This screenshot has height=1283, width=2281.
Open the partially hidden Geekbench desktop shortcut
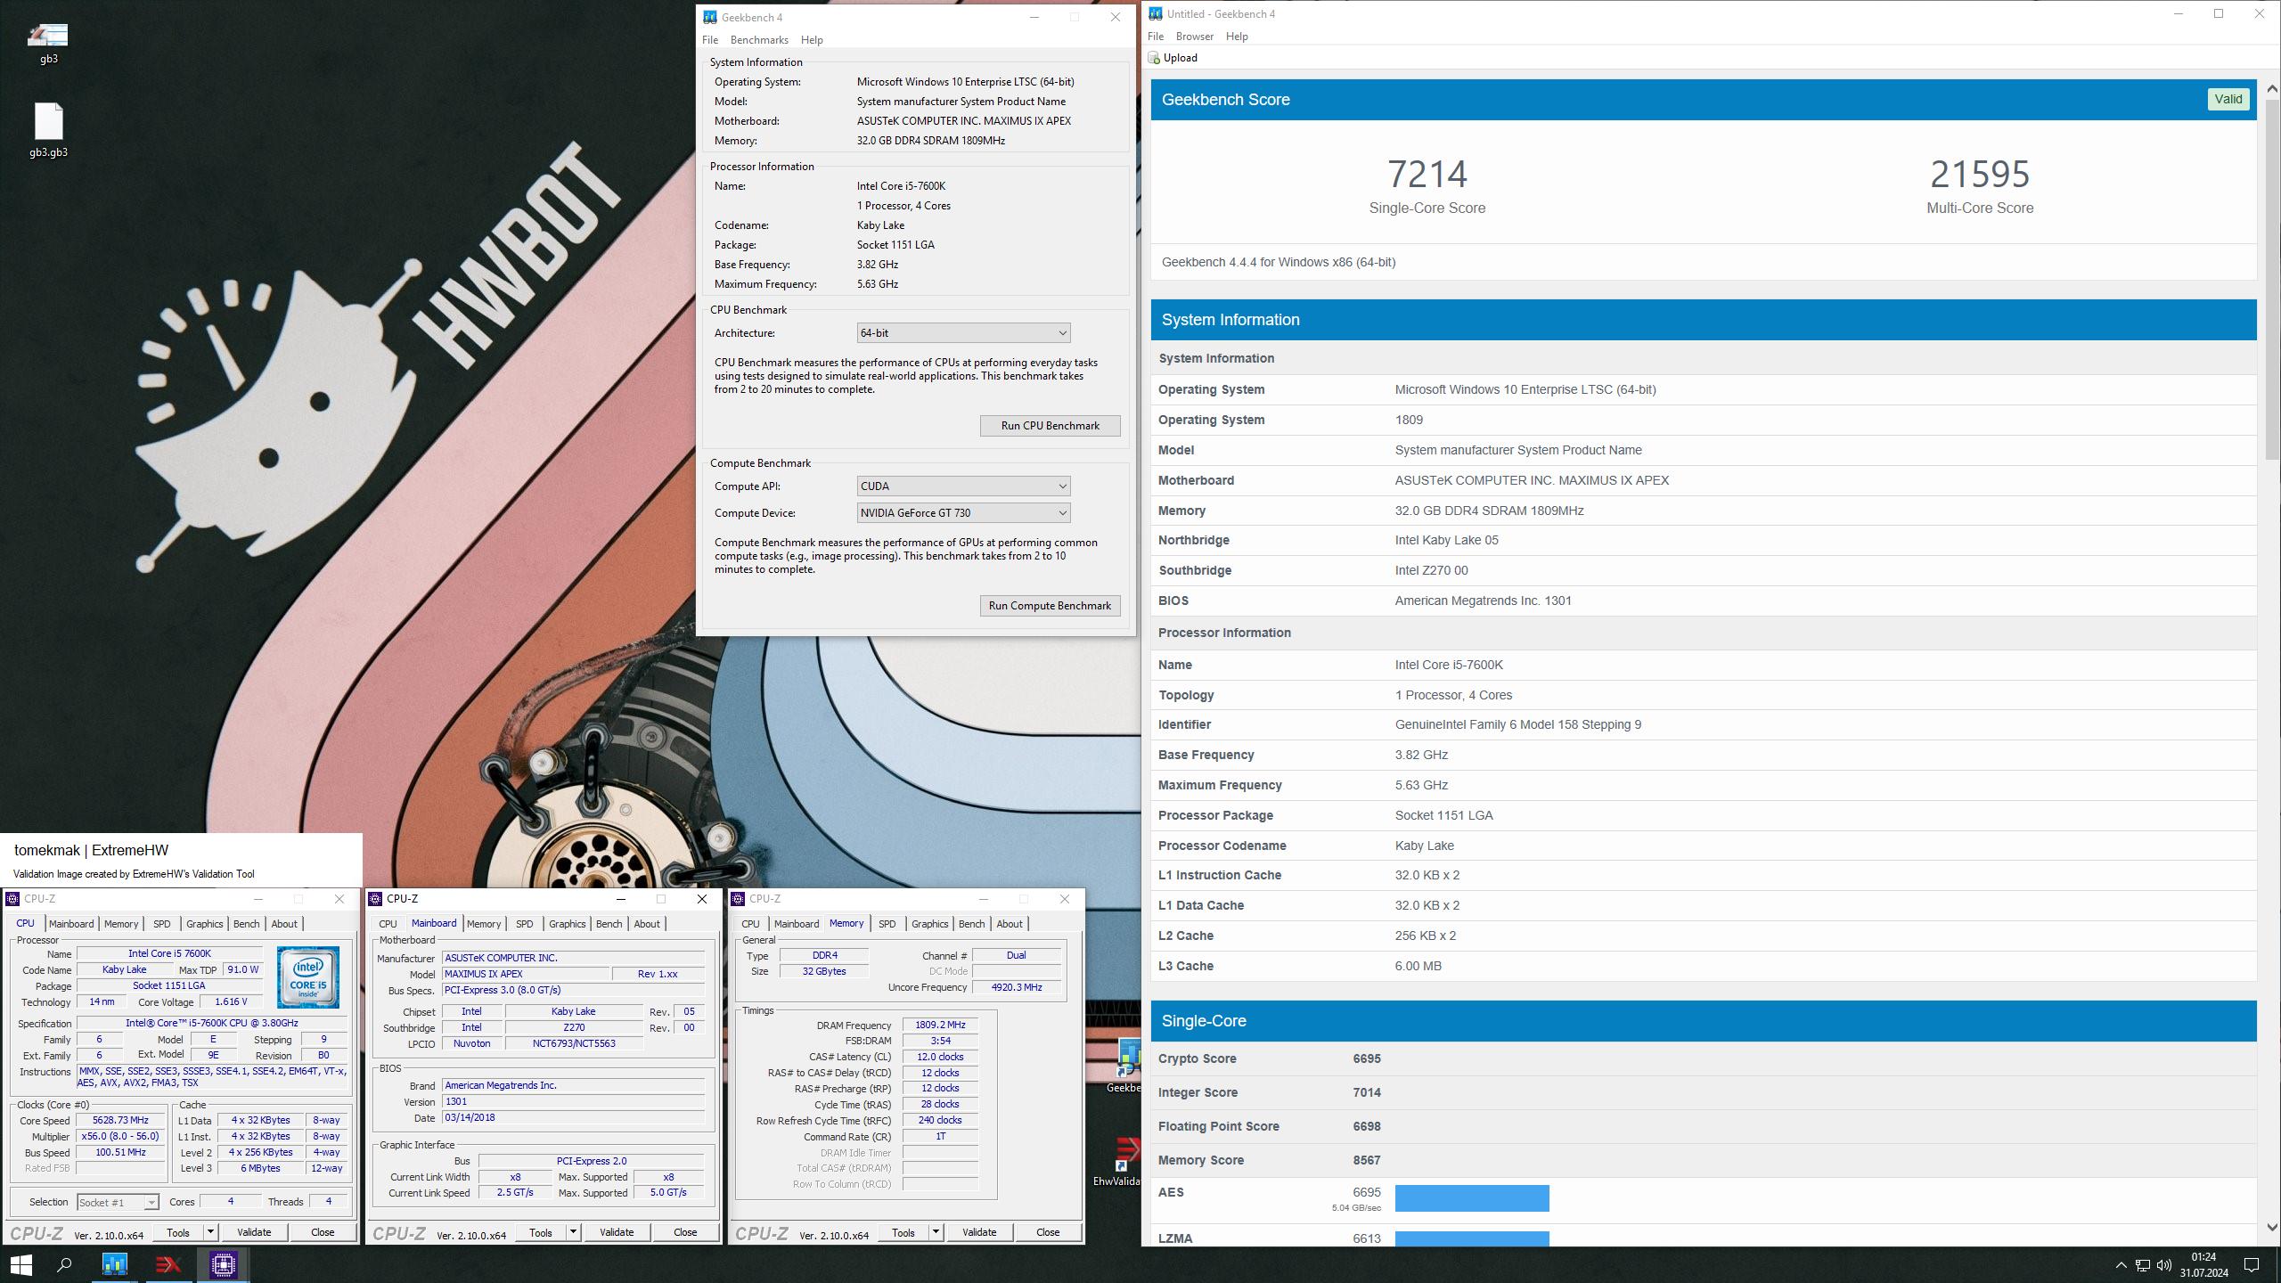1124,1066
